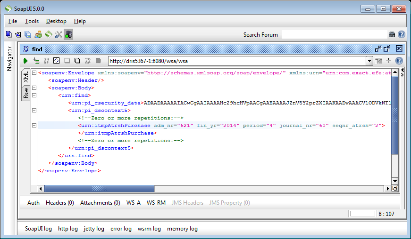Screen dimensions: 411x239
Task: Open the Headers (0) tab
Action: 60,203
